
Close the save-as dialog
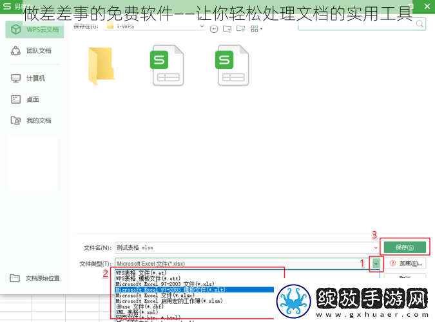pos(427,6)
